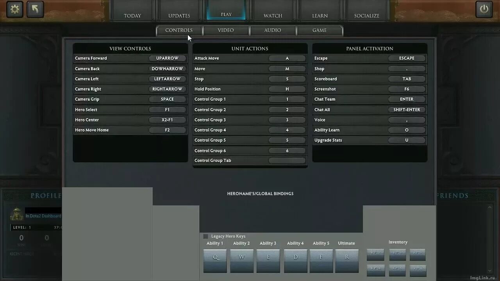Rebind Ability 2 key W
This screenshot has width=500, height=281.
tap(242, 260)
